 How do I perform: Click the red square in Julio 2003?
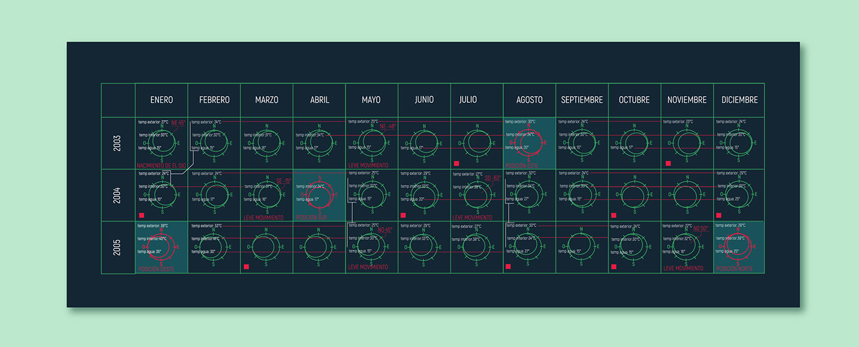(456, 163)
